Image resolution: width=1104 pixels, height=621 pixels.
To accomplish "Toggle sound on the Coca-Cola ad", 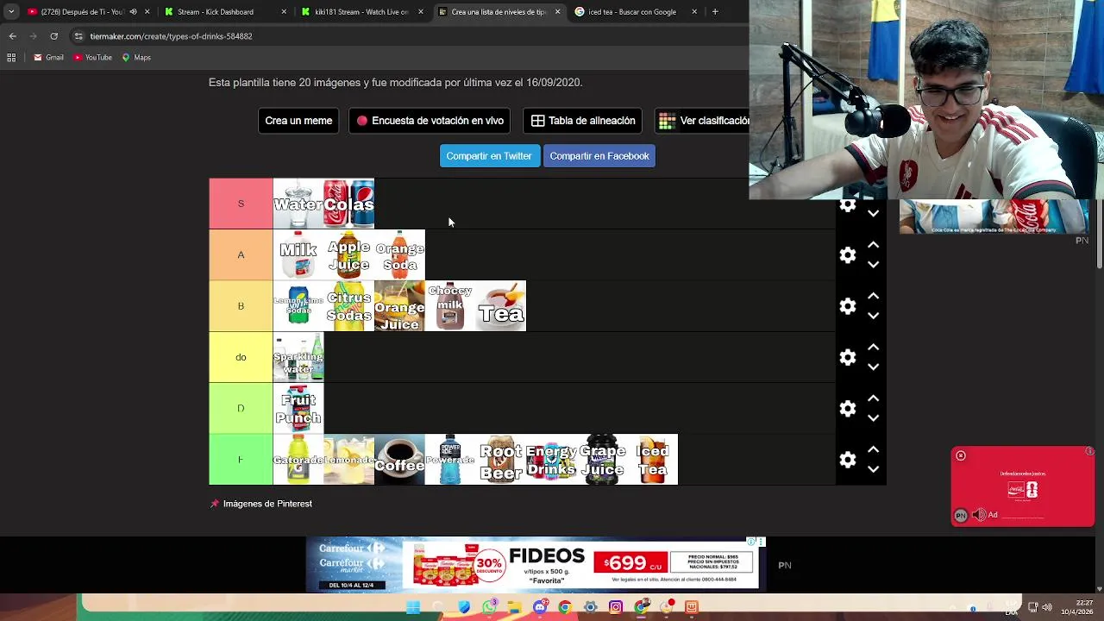I will pos(979,515).
